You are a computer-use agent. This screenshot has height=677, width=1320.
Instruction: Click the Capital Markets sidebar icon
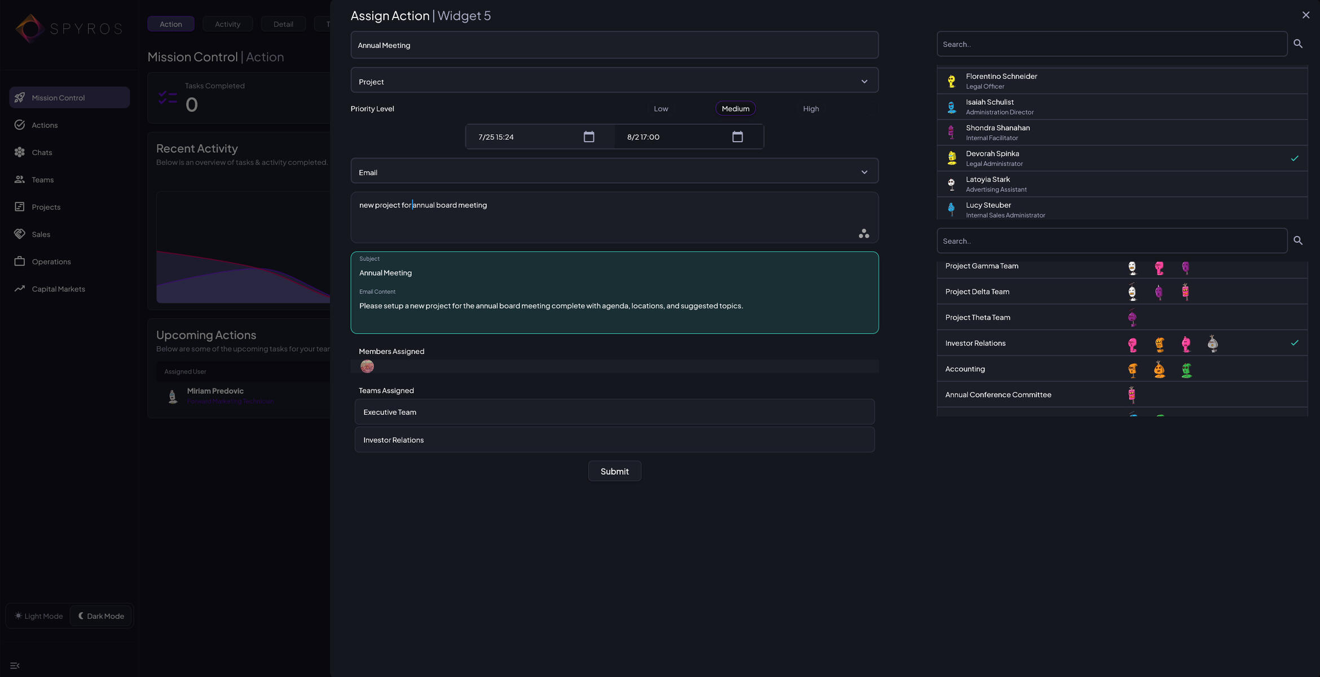20,289
